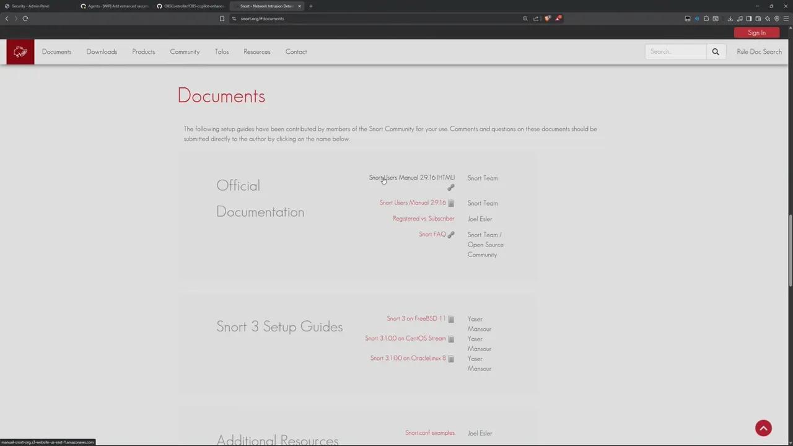
Task: Open the Documents nav menu
Action: point(57,52)
